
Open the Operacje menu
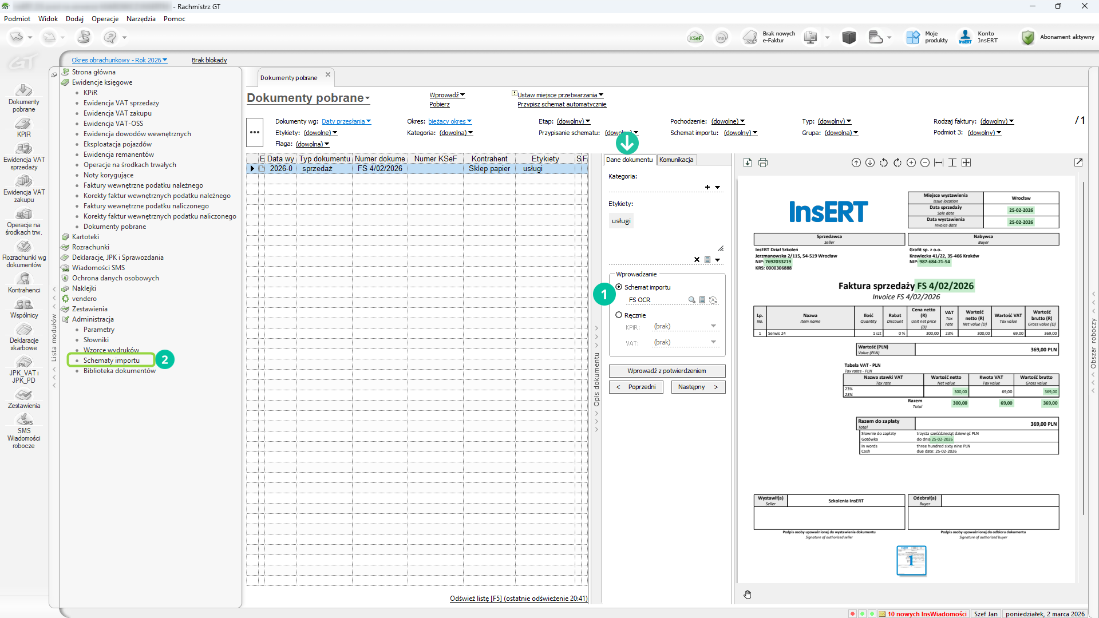(x=105, y=19)
